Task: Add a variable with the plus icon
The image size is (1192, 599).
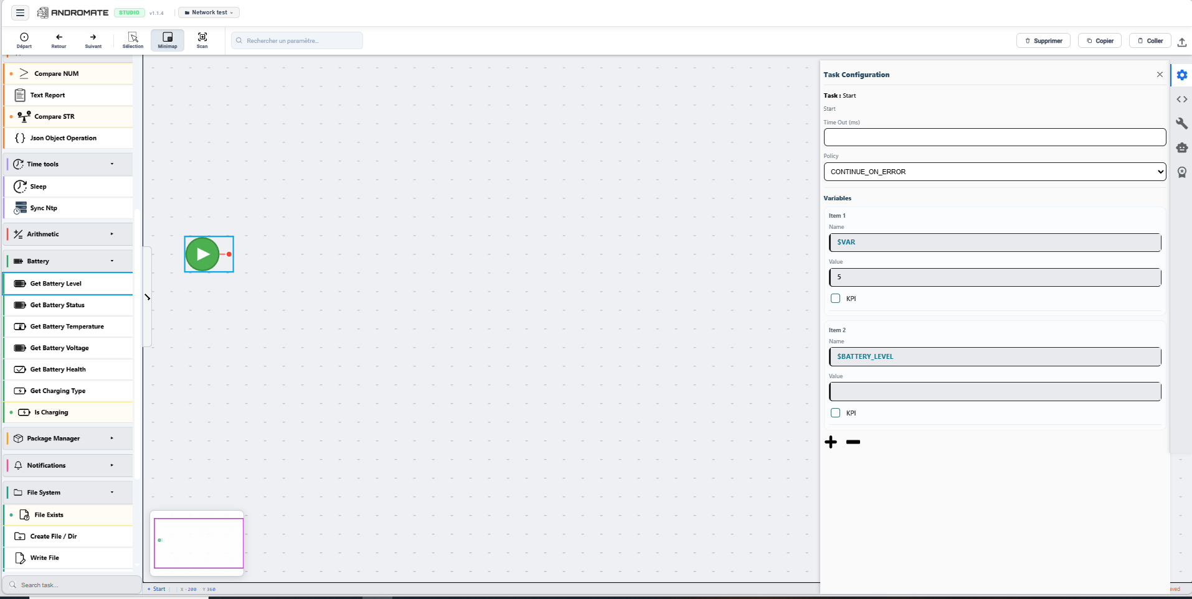Action: click(831, 442)
